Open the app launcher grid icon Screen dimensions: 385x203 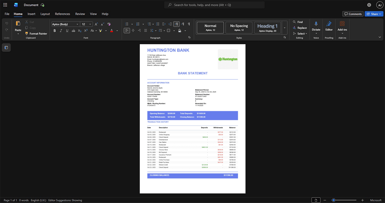click(x=5, y=5)
